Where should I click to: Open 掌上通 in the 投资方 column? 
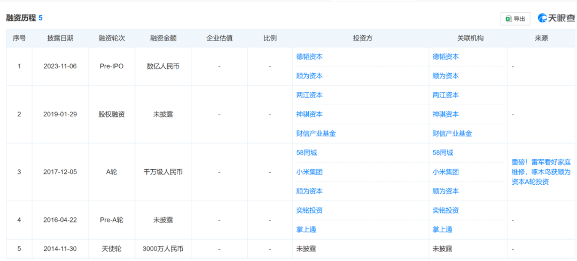coord(306,230)
